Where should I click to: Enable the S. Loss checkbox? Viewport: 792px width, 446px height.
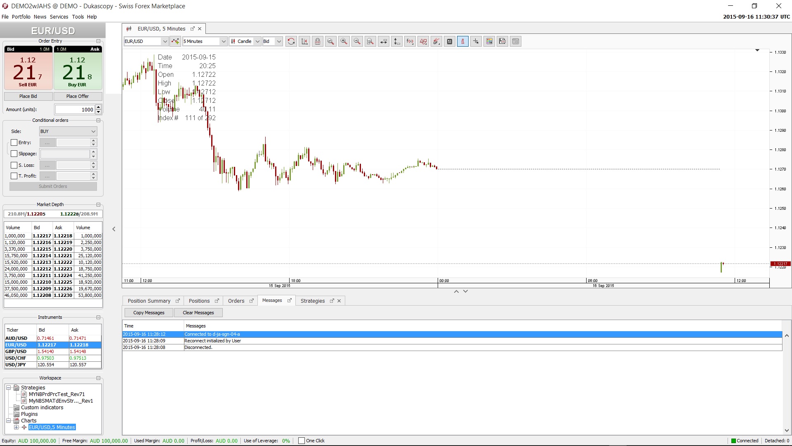[x=14, y=165]
